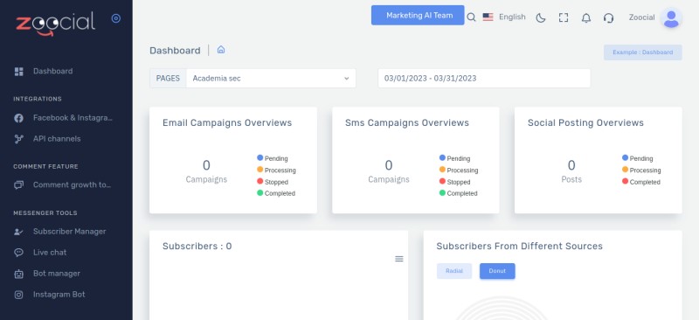Expand the Academia sec pages dropdown
Screen dimensions: 699x320
click(x=271, y=78)
